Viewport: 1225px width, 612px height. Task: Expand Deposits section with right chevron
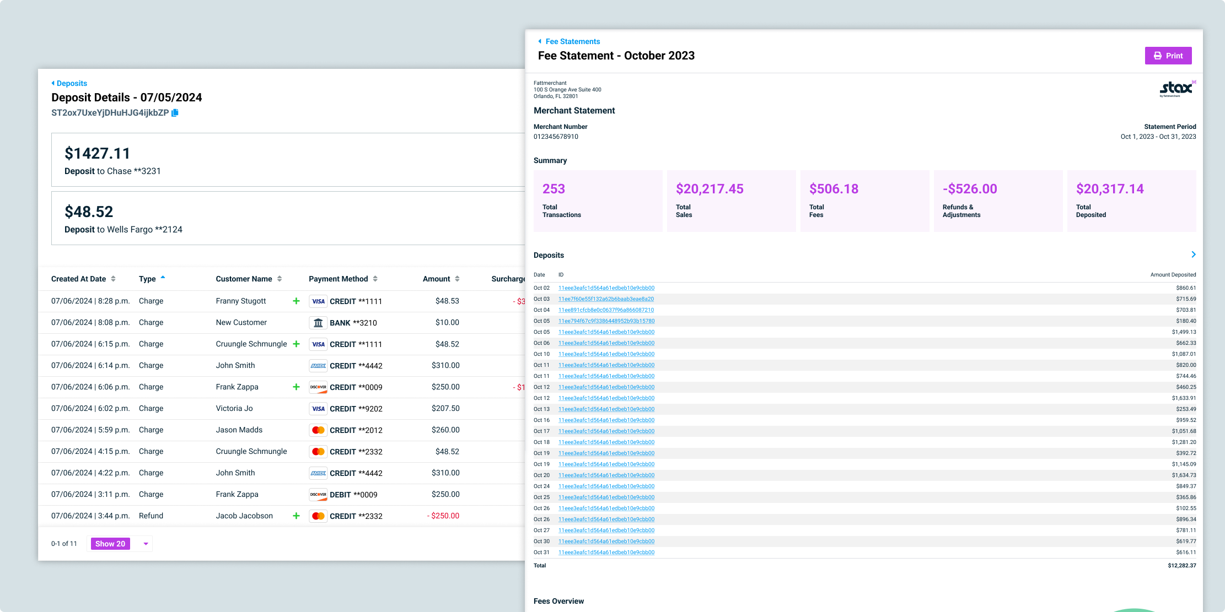point(1193,254)
